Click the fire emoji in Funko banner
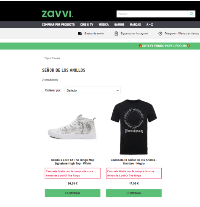The image size is (200, 207). click(x=140, y=46)
